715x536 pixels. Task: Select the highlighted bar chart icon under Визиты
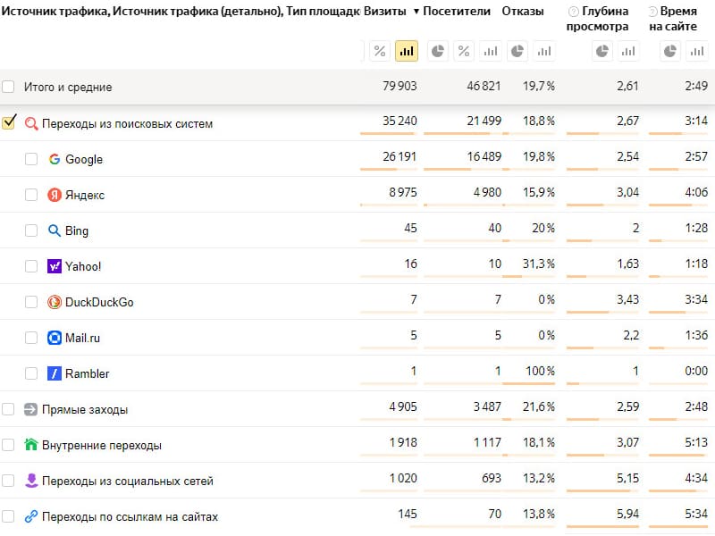pyautogui.click(x=407, y=51)
